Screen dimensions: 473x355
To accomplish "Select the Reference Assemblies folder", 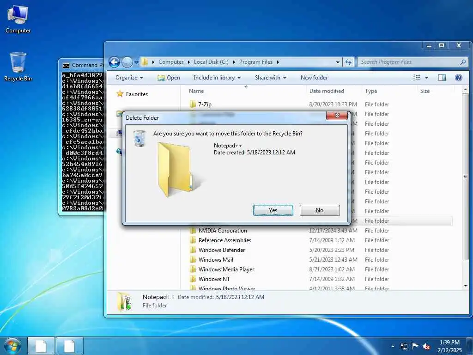I will (x=225, y=240).
